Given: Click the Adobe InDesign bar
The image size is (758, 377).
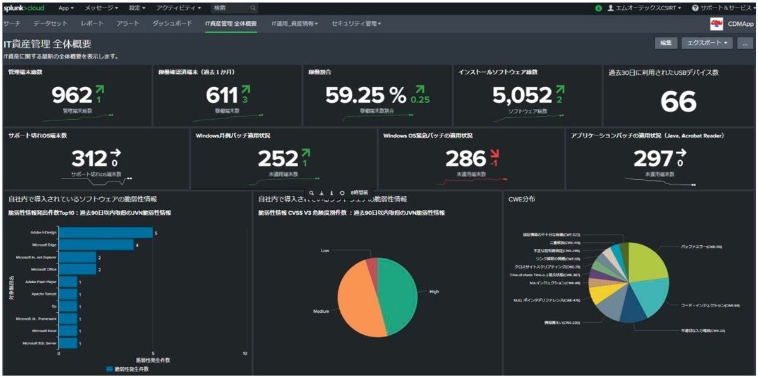Looking at the screenshot, I should [105, 233].
